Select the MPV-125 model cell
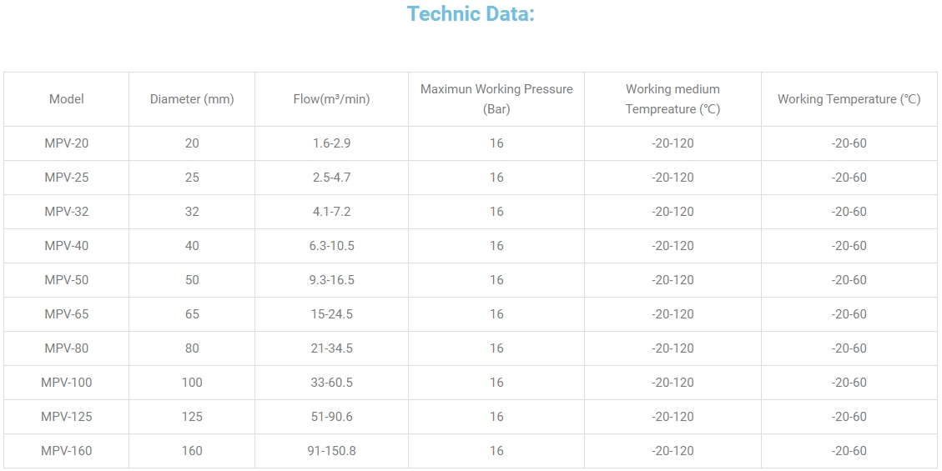942x471 pixels. (x=67, y=417)
